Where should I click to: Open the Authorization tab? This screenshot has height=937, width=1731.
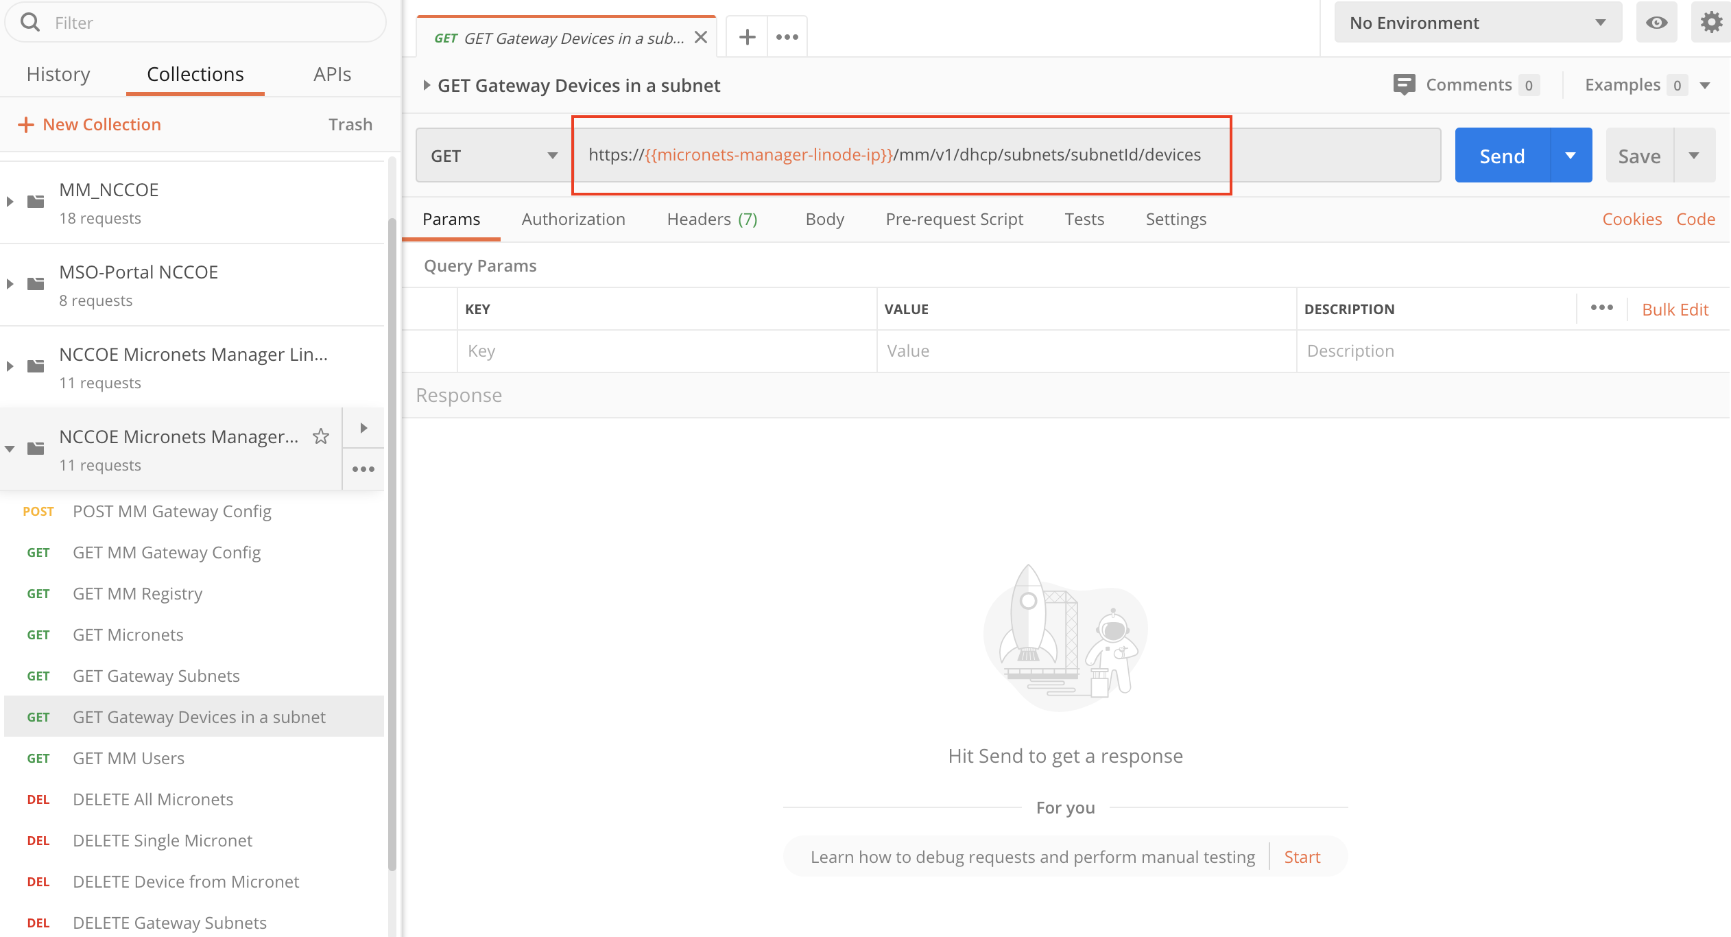tap(573, 219)
